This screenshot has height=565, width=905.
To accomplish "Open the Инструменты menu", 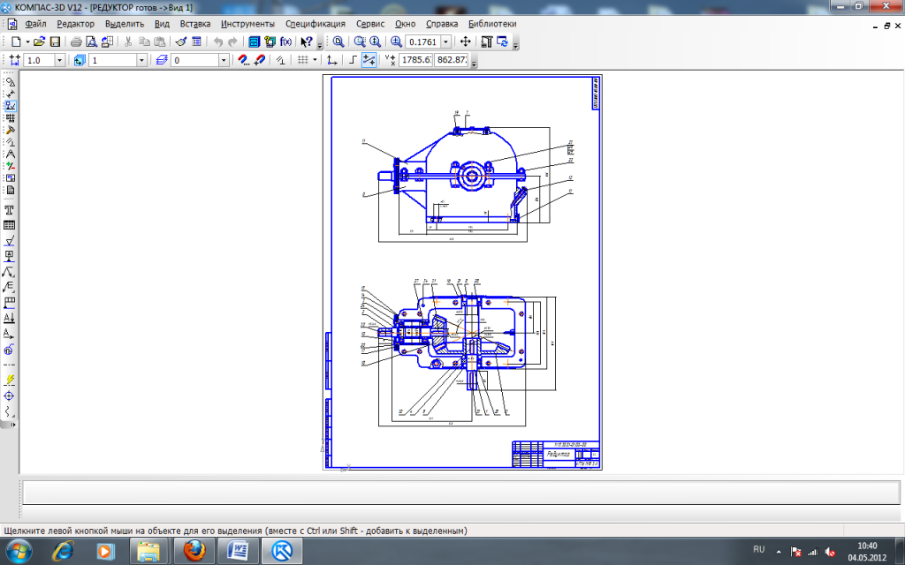I will pyautogui.click(x=247, y=24).
